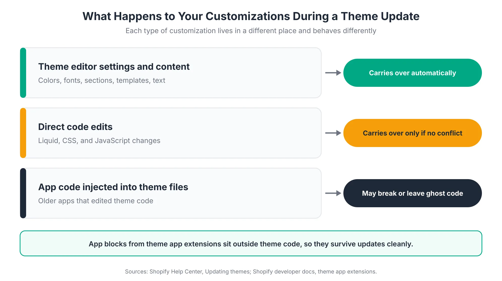Click 'Liquid, CSS, and JavaScript changes' subtitle
The image size is (502, 281).
click(99, 140)
